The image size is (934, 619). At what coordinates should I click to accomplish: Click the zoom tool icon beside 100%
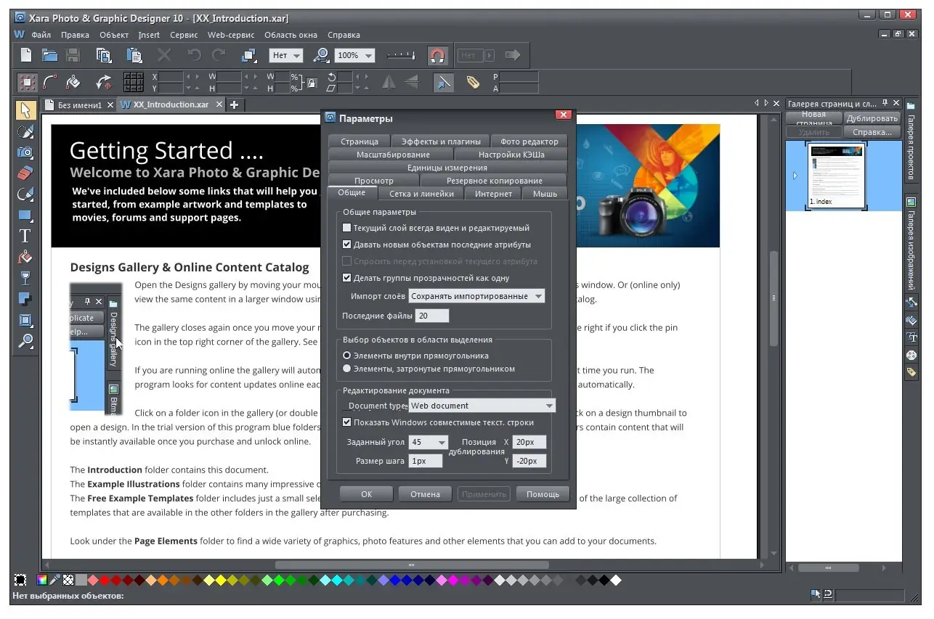(321, 55)
